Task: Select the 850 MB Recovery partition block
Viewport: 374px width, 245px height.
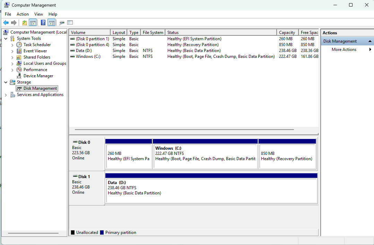Action: (x=287, y=156)
